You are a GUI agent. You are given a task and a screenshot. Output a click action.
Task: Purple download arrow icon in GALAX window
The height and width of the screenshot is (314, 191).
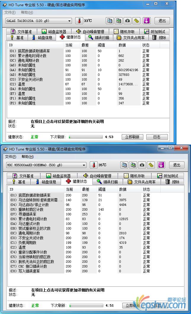click(147, 21)
